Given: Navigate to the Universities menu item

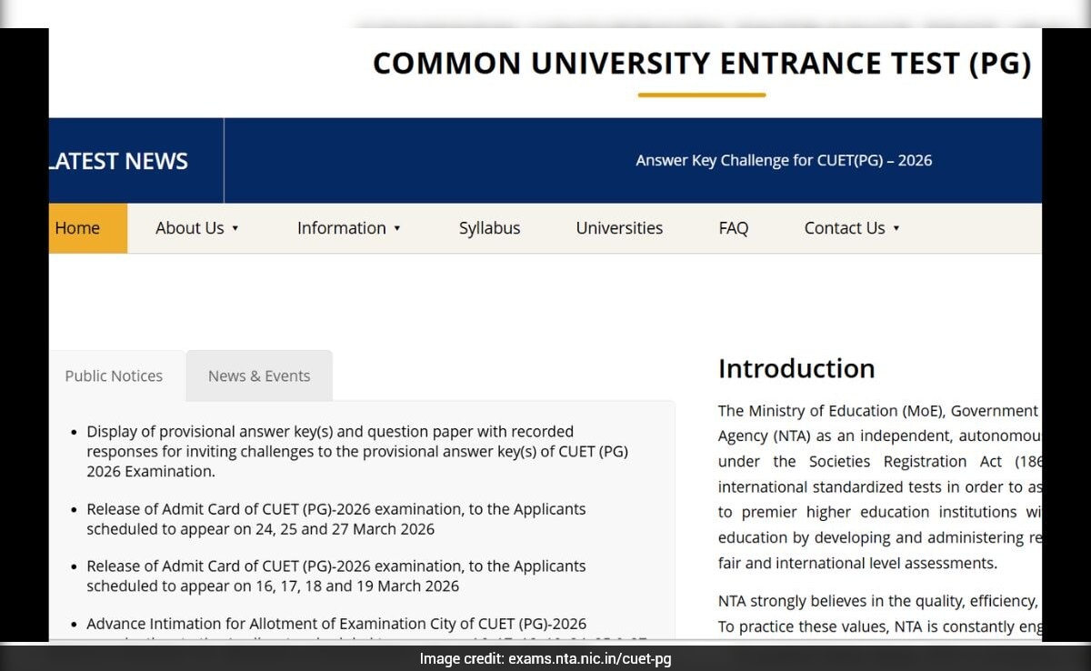Looking at the screenshot, I should pyautogui.click(x=619, y=228).
